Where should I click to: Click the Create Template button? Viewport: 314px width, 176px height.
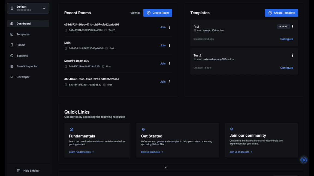tap(281, 13)
